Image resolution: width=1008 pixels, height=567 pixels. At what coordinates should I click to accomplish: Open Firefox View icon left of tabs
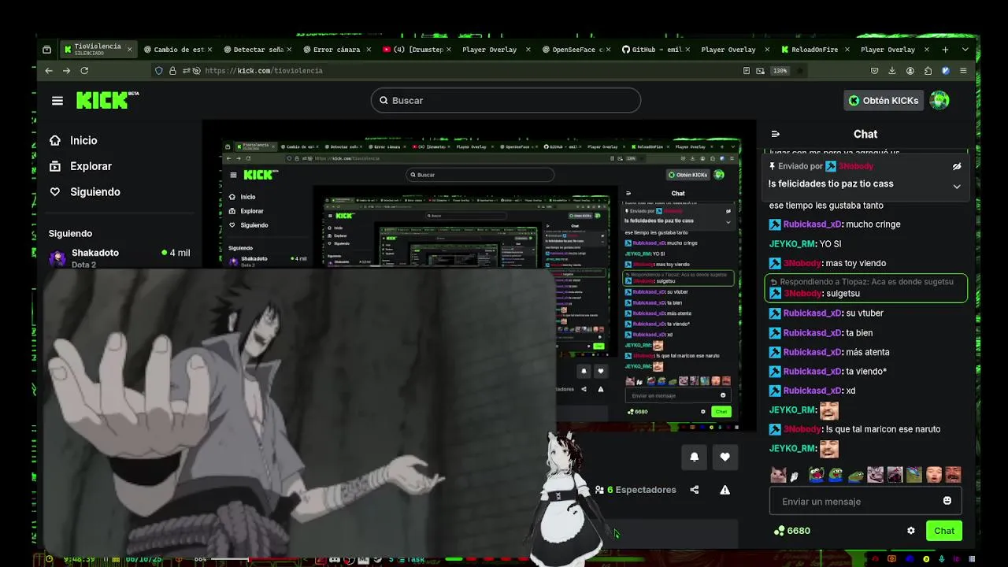coord(46,50)
